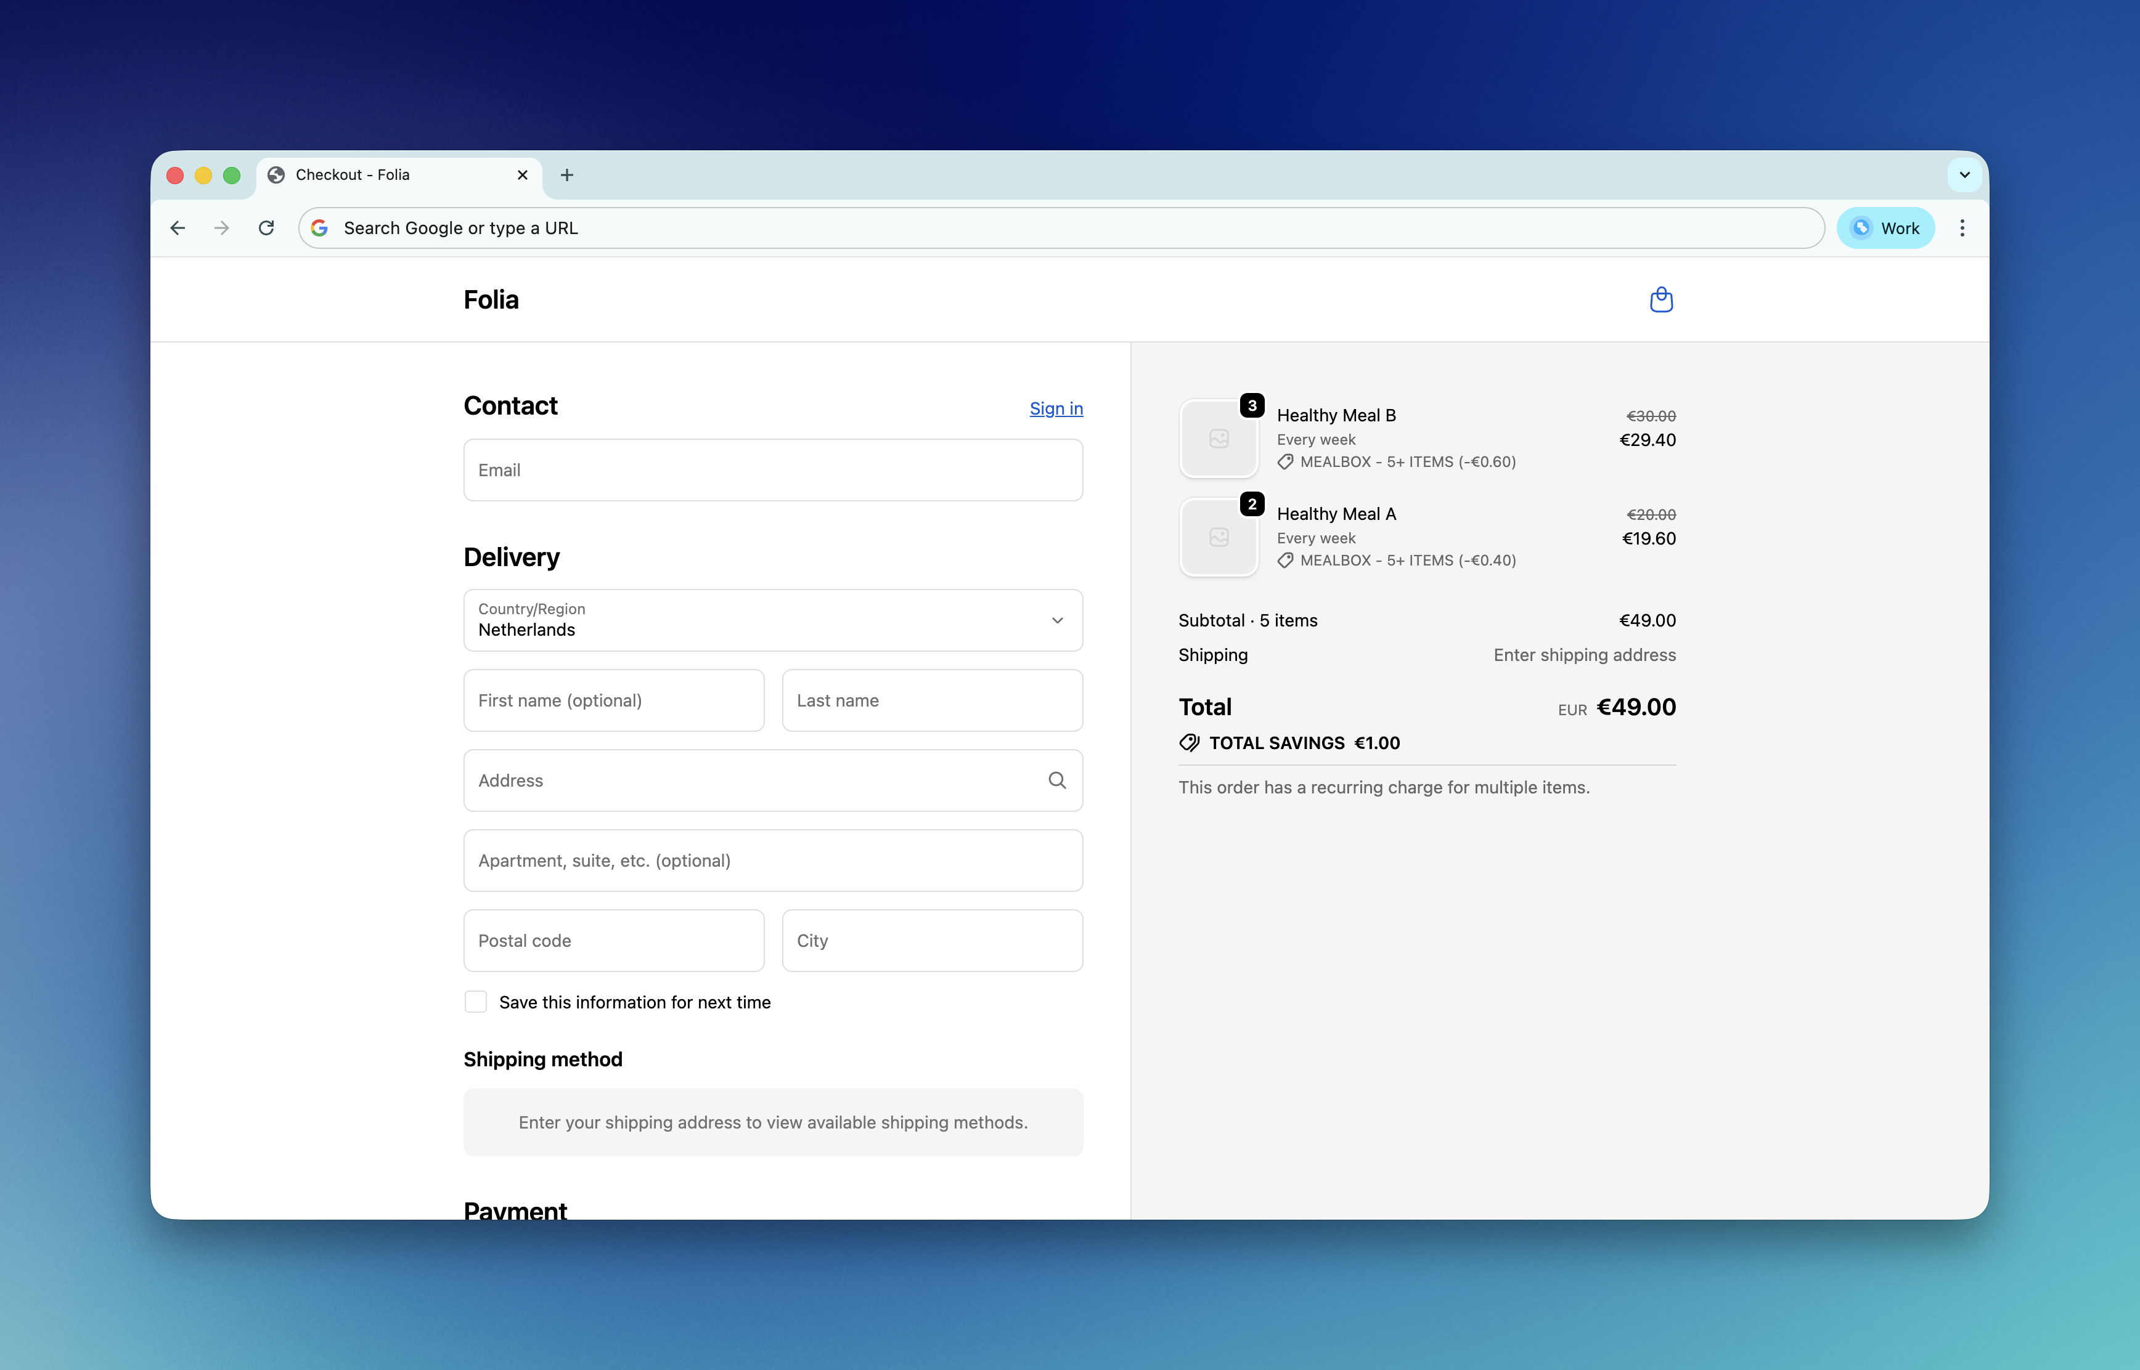Viewport: 2140px width, 1370px height.
Task: Click the Sign in link
Action: coord(1056,408)
